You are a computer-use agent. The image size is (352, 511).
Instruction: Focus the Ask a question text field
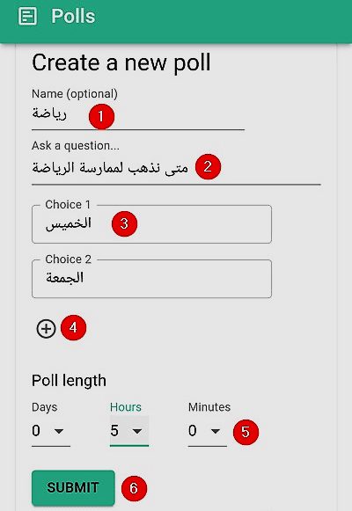click(176, 169)
